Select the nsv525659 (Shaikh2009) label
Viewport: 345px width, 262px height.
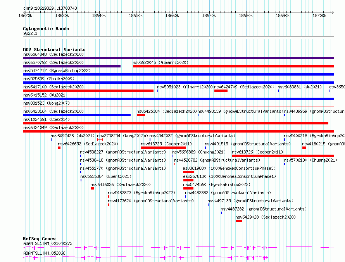click(x=49, y=79)
